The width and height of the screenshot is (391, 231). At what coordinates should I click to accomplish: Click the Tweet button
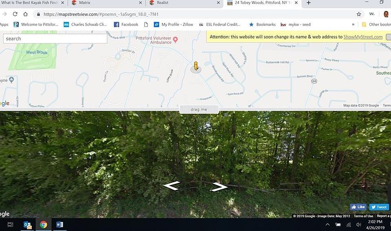coord(379,207)
